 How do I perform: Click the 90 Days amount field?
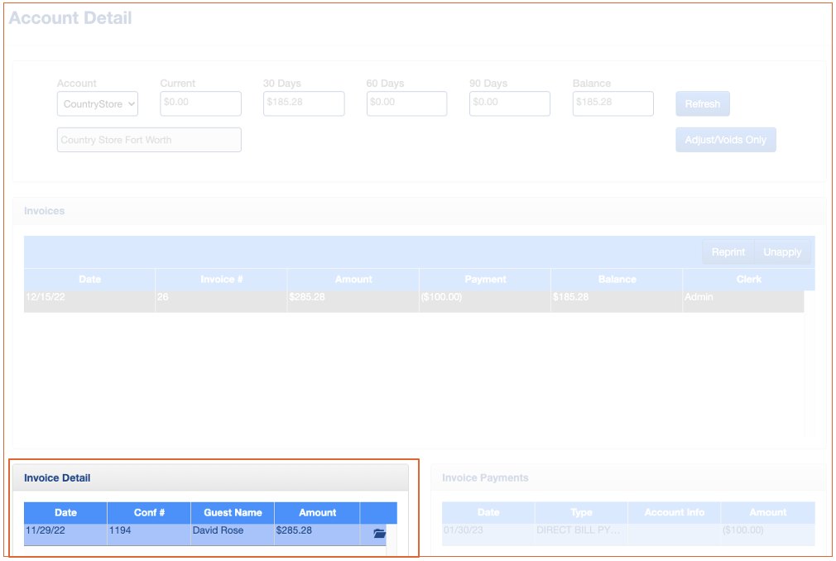[x=509, y=103]
